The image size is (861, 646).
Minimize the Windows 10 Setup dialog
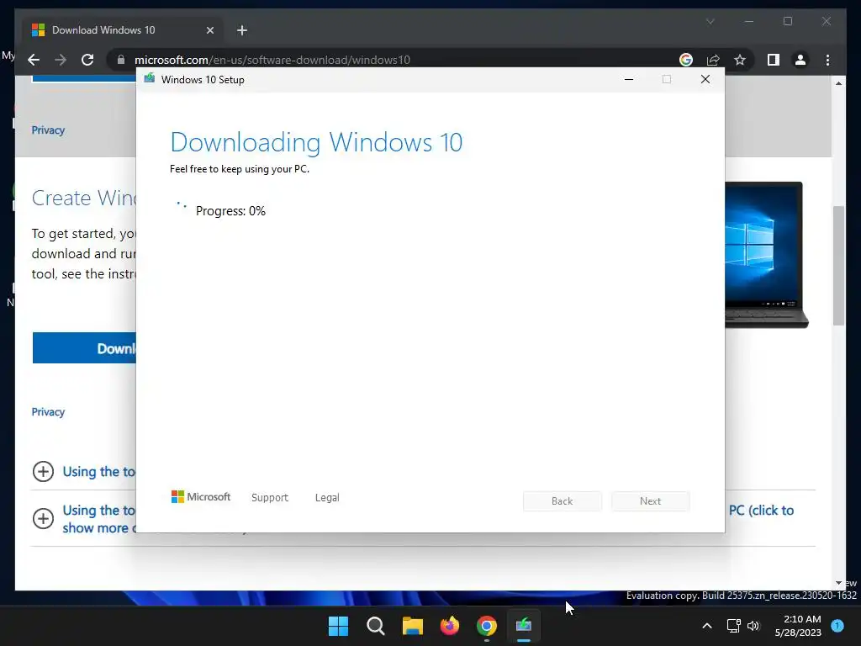pos(629,80)
